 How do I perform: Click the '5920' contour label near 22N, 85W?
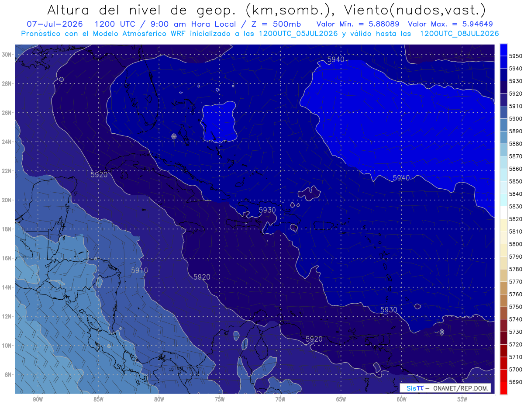tap(99, 175)
